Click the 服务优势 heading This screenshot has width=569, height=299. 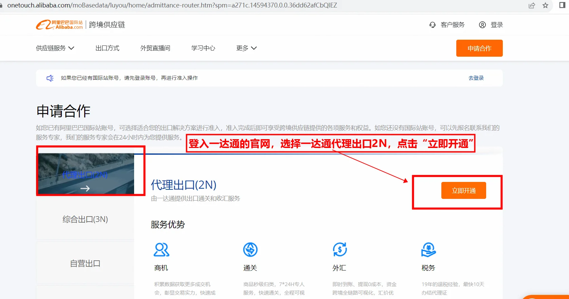point(168,225)
